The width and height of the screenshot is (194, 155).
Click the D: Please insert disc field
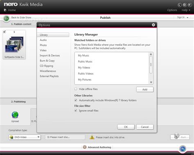(65, 137)
